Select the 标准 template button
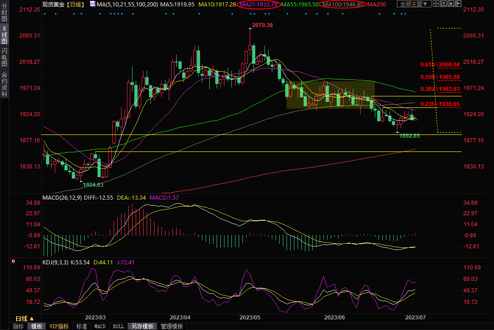 coord(81,326)
